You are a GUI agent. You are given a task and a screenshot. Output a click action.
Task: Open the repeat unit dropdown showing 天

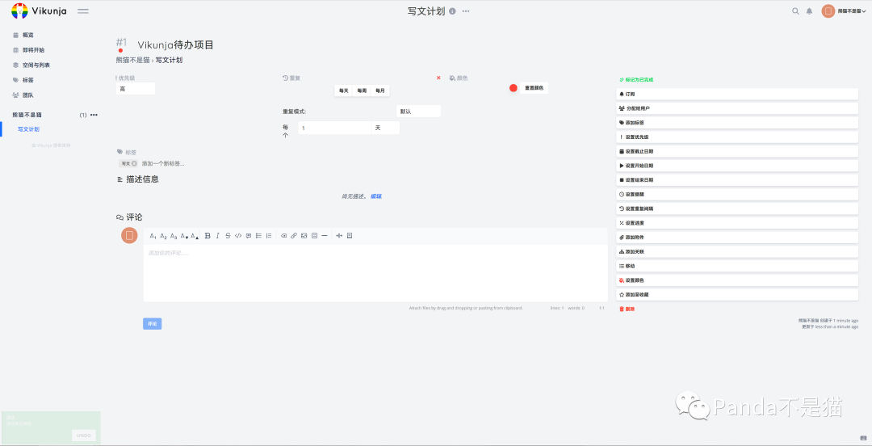coord(385,128)
